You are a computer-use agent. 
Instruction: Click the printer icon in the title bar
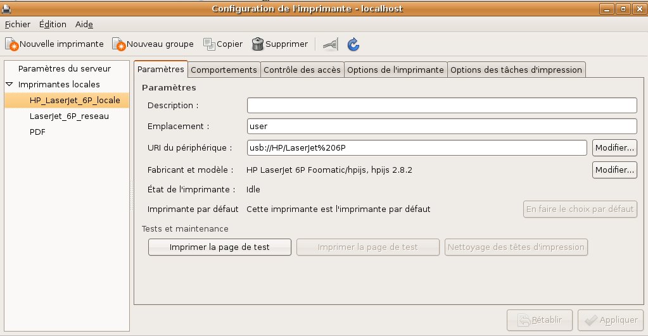[x=6, y=8]
